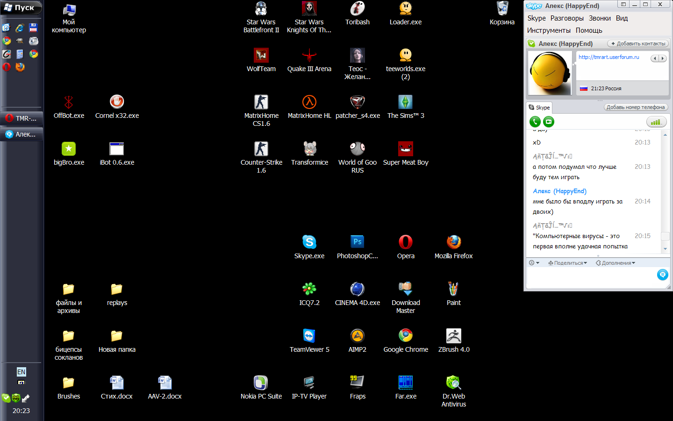Image resolution: width=673 pixels, height=421 pixels.
Task: Open the Помощь menu
Action: click(x=589, y=30)
